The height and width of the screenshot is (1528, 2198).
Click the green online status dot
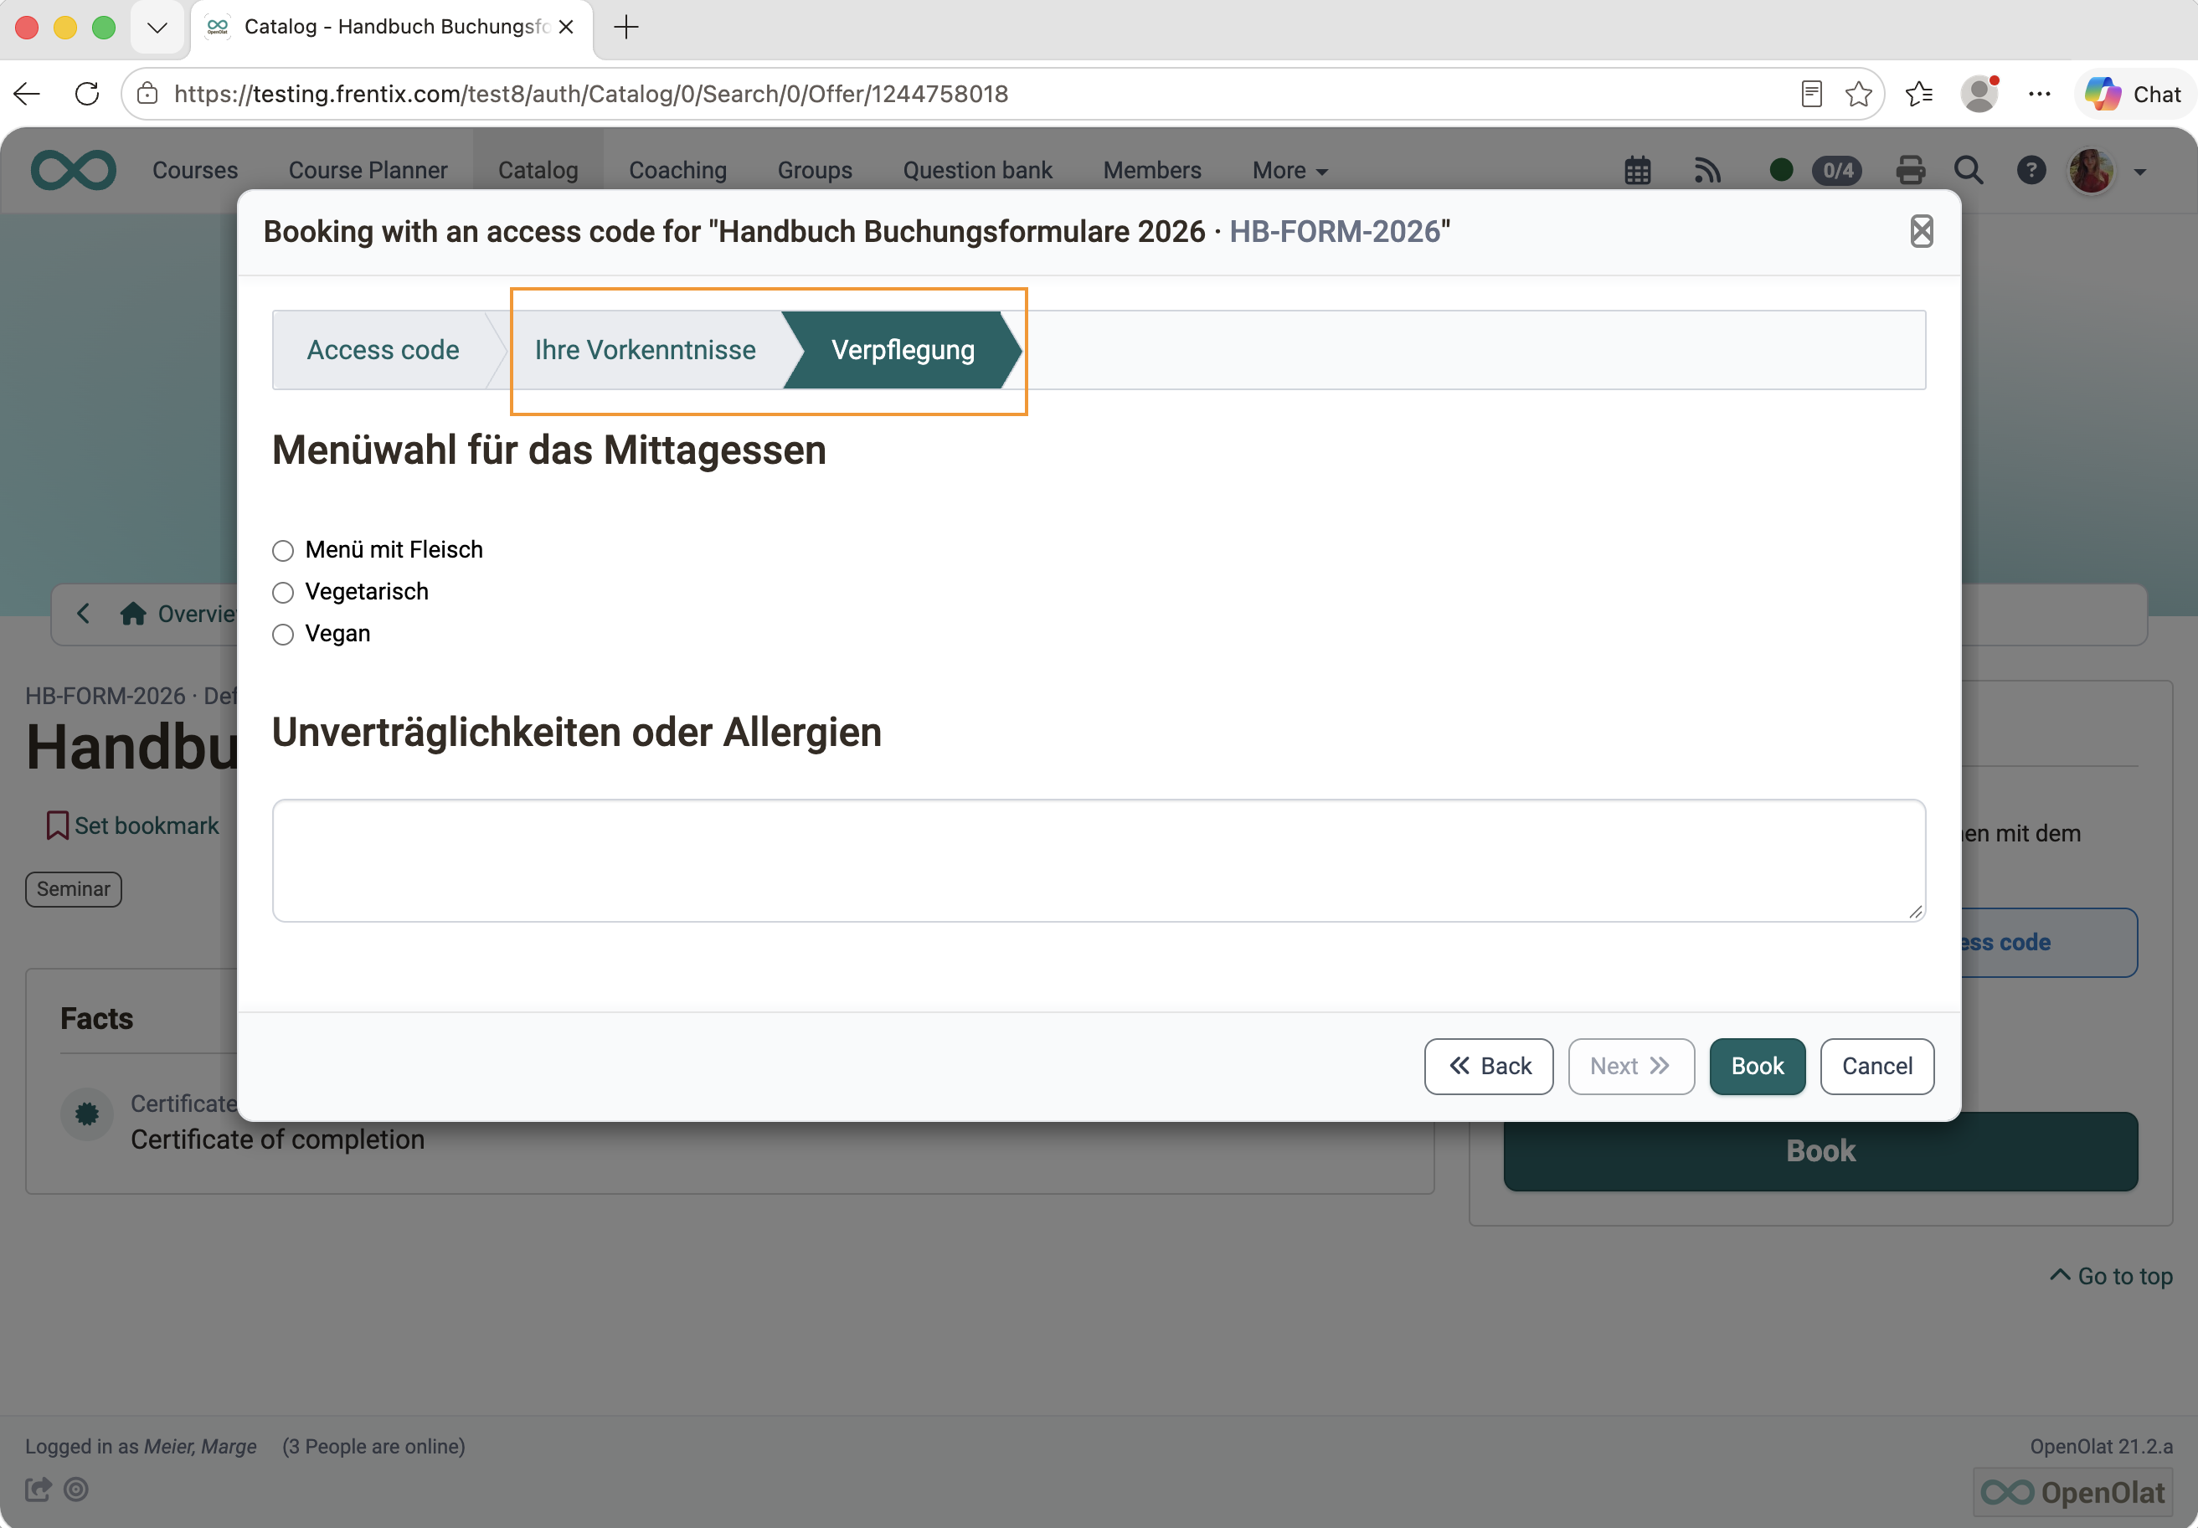[x=1782, y=171]
